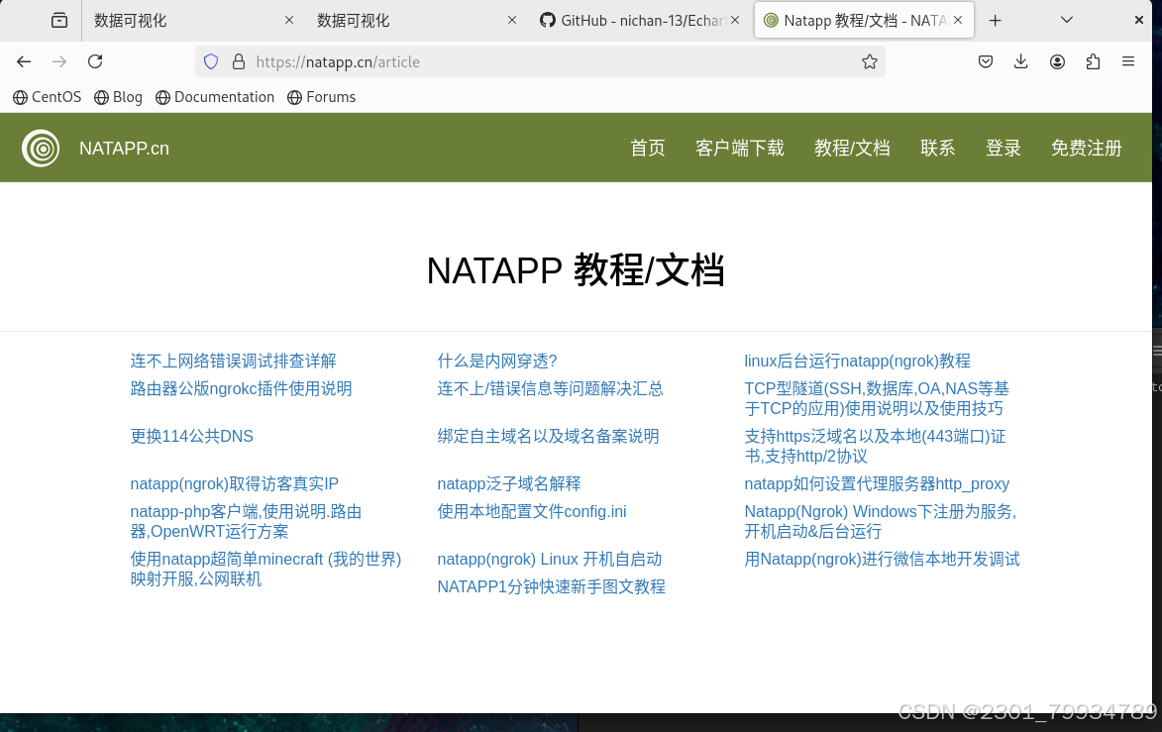Close the second 数据可视化 tab

[512, 20]
